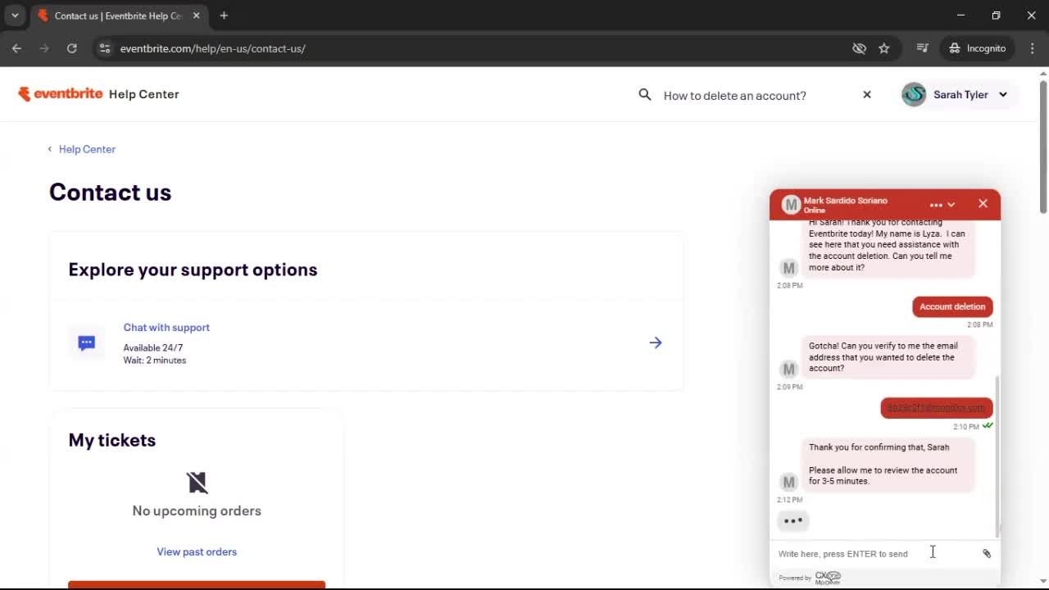The height and width of the screenshot is (590, 1049).
Task: Click the Chat with support icon
Action: (87, 343)
